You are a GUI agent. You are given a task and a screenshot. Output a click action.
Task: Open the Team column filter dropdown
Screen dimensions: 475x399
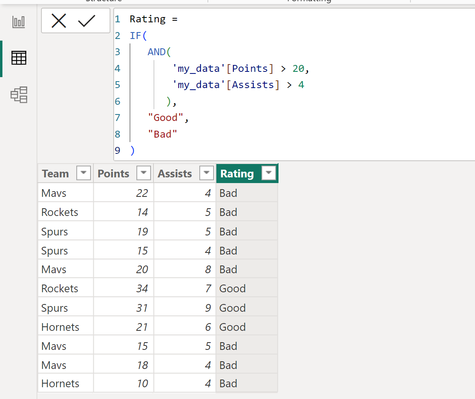[x=84, y=173]
